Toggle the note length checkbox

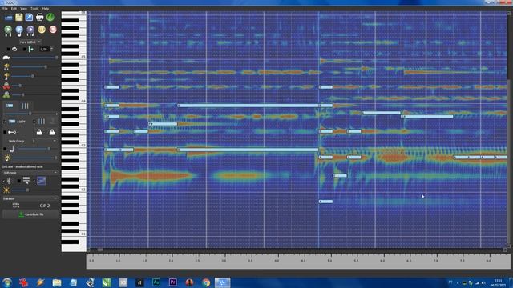tap(5, 150)
